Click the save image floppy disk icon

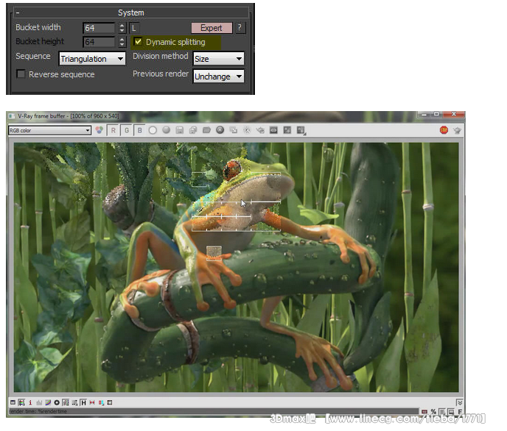pos(180,130)
